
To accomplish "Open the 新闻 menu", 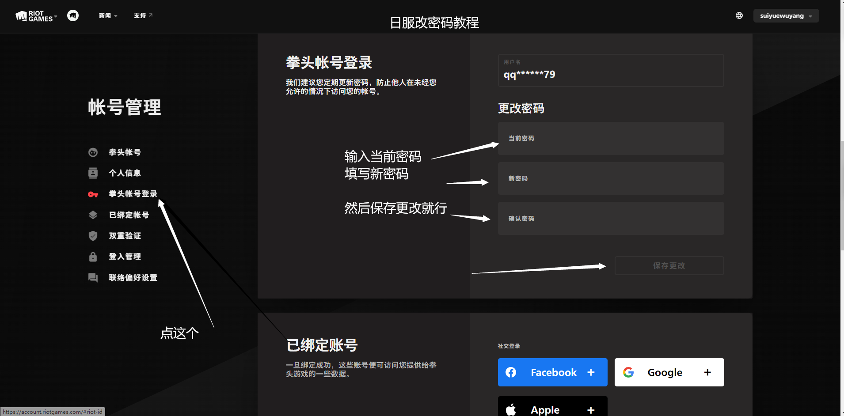I will [108, 15].
